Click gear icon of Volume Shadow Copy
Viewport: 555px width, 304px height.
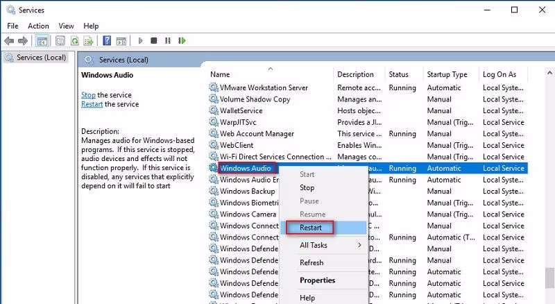click(214, 99)
